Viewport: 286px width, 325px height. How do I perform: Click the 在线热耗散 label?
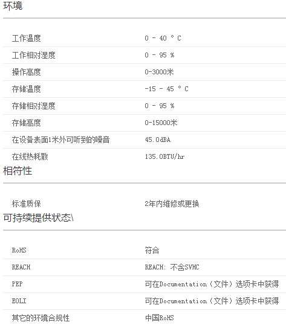(x=30, y=156)
